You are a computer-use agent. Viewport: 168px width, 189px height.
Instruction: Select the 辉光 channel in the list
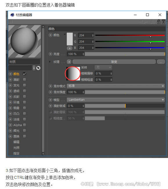point(16,131)
